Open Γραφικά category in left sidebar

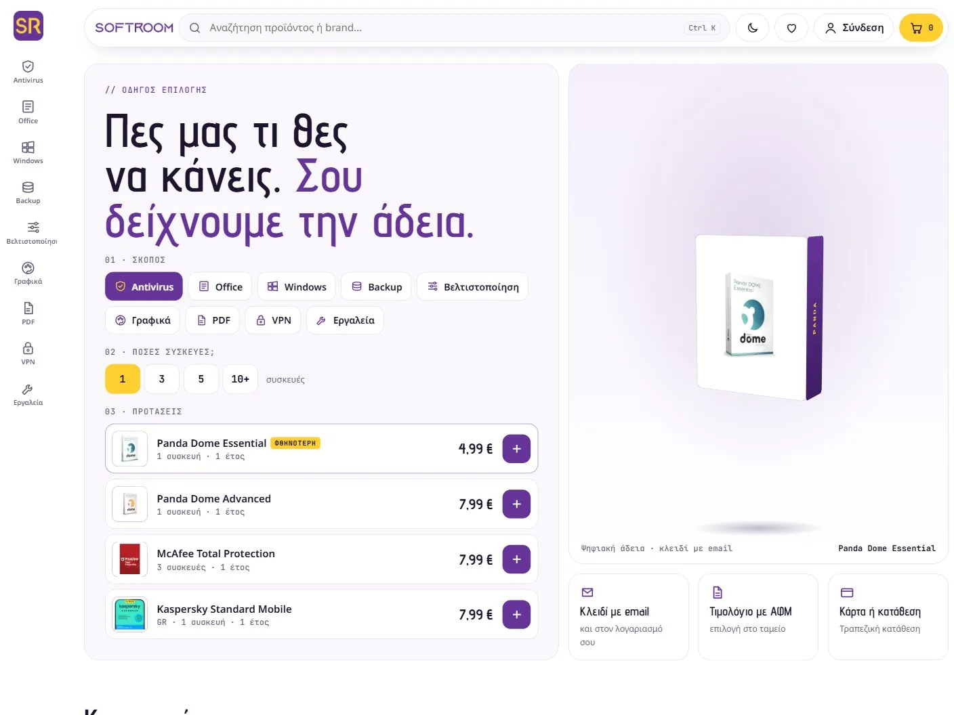[x=28, y=273]
